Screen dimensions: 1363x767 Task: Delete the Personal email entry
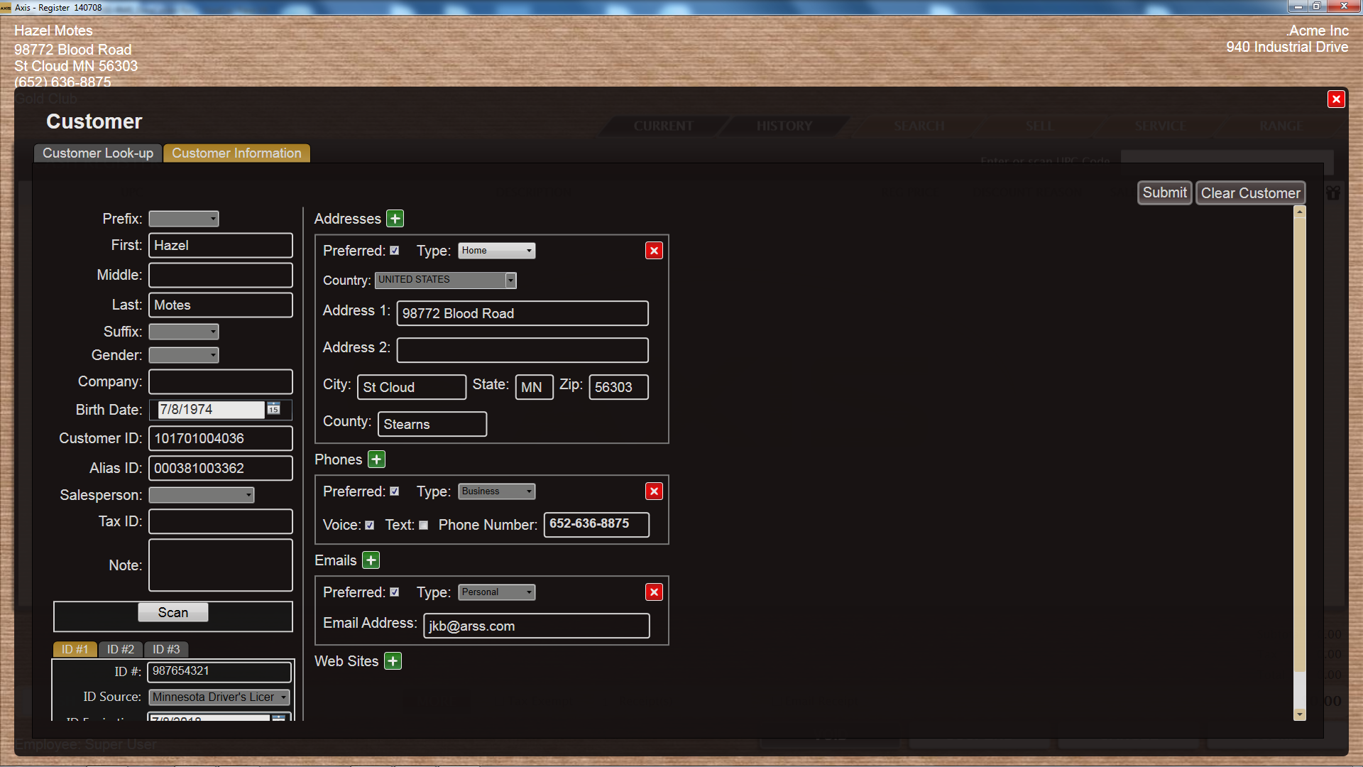point(654,592)
